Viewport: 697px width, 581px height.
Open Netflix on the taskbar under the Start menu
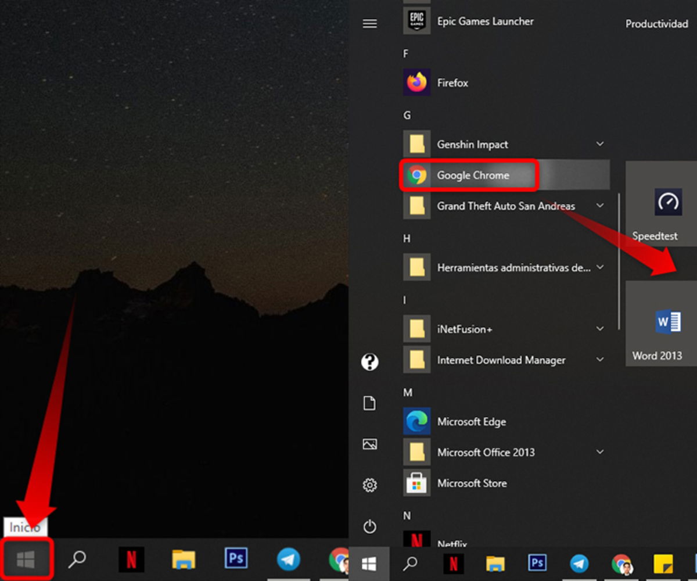[x=454, y=563]
